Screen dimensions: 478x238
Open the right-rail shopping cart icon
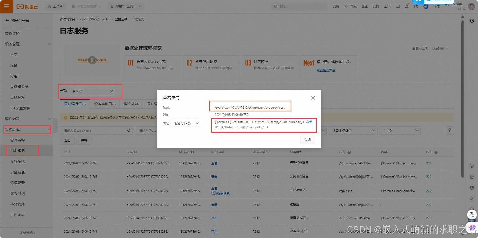(x=472, y=166)
